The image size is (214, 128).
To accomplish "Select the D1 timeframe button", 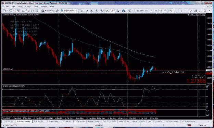I will [x=156, y=11].
